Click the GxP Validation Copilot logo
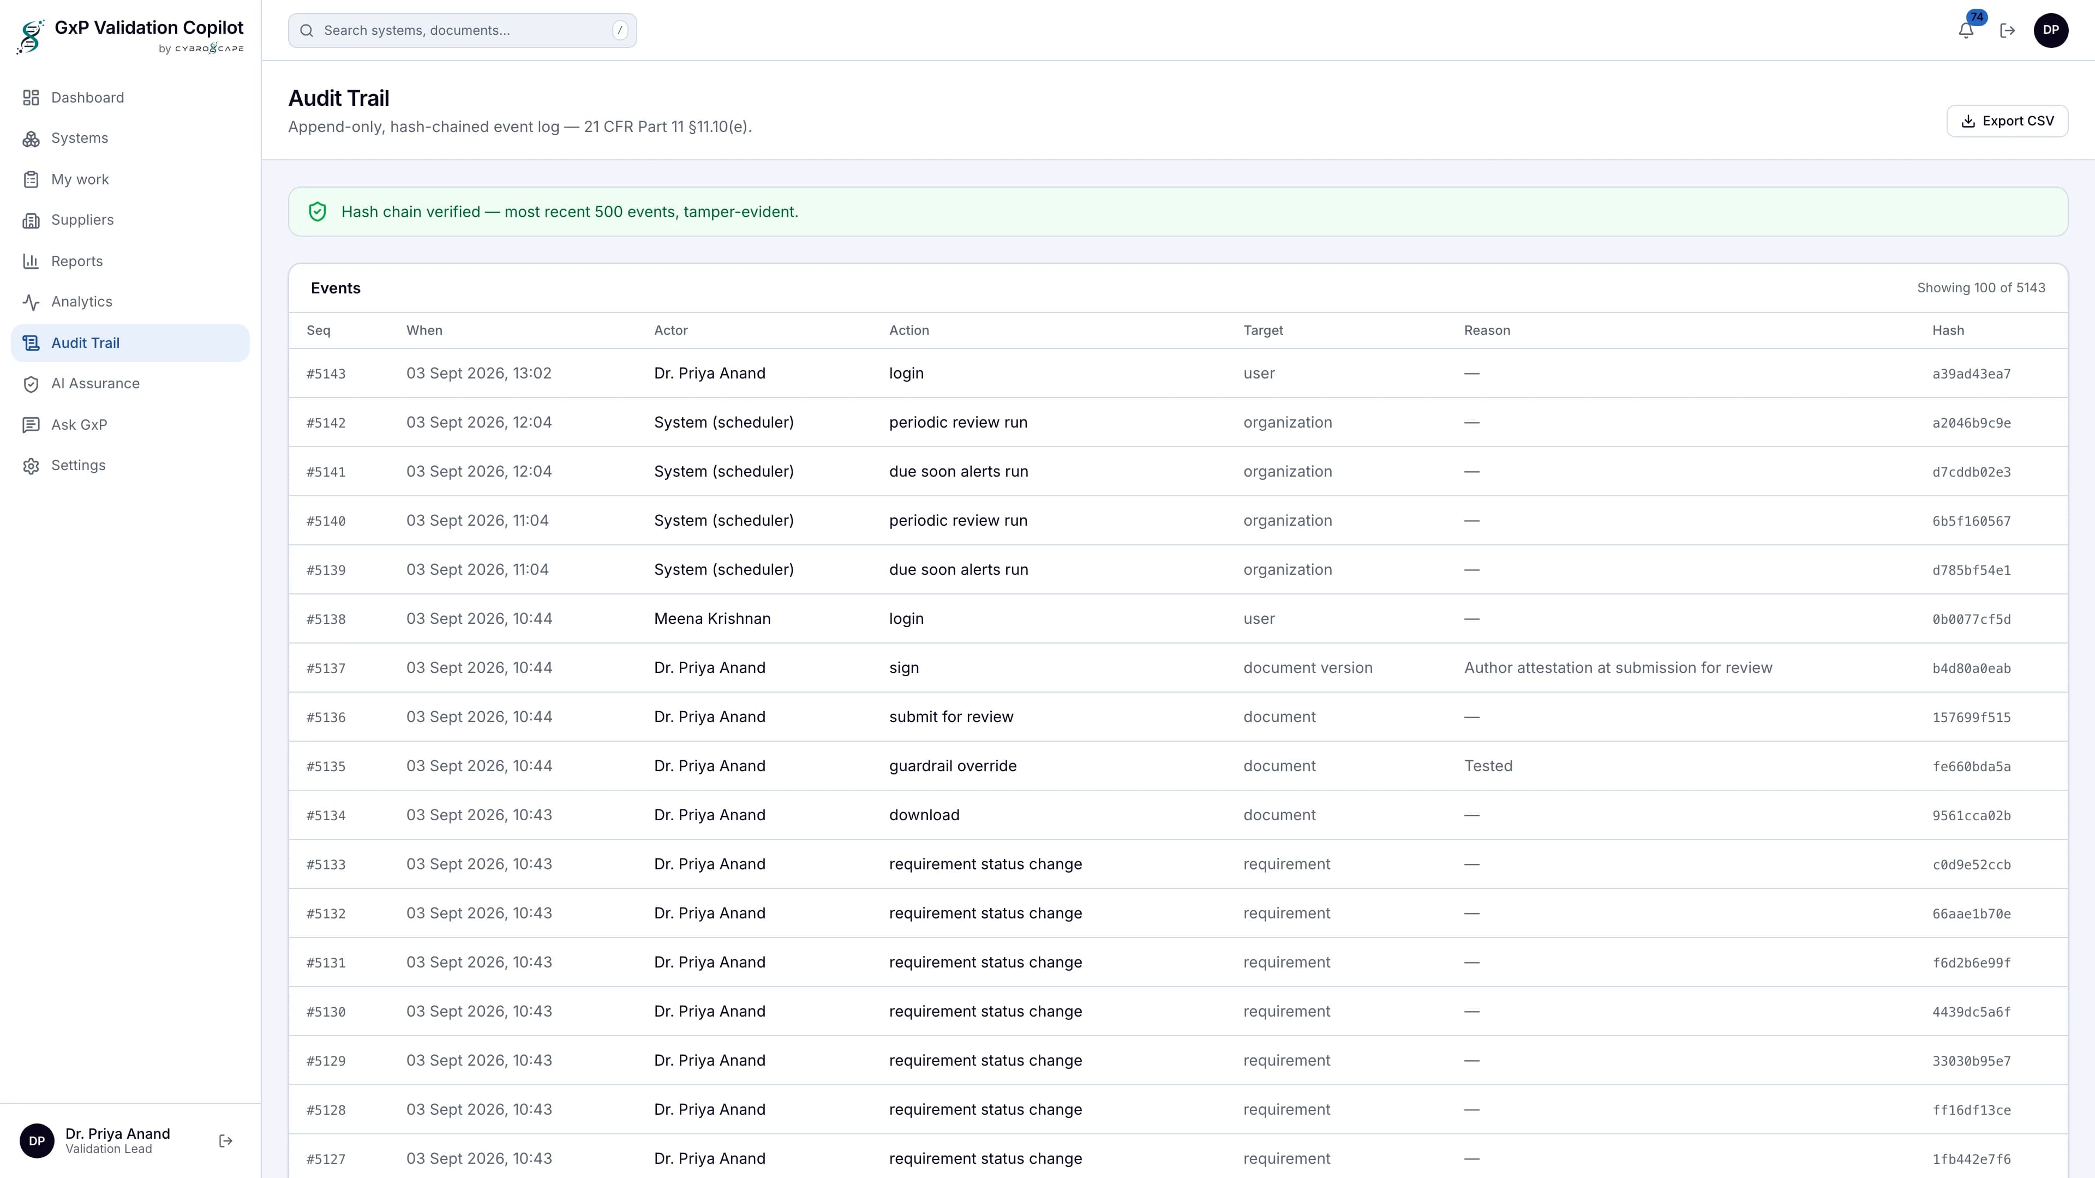The width and height of the screenshot is (2095, 1178). pos(130,37)
